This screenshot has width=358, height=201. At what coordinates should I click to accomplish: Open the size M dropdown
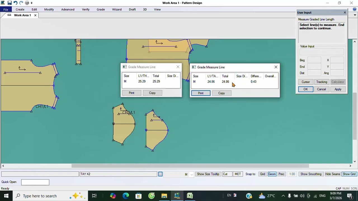(x=192, y=174)
